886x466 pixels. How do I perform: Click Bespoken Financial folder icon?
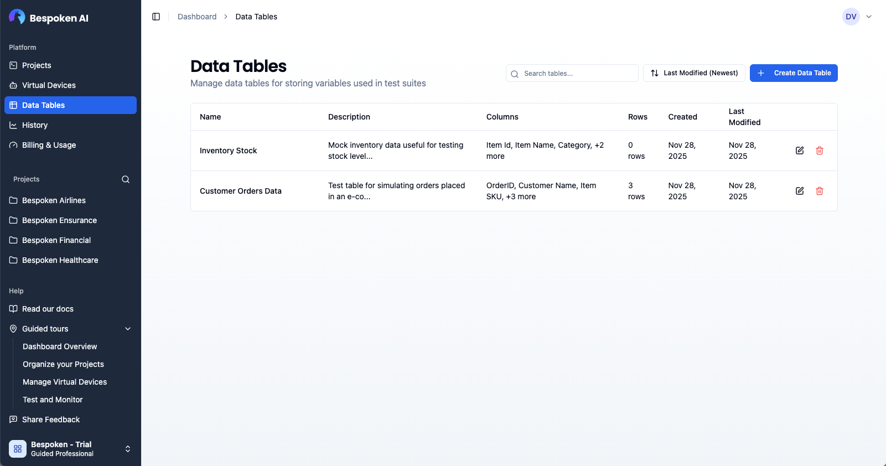tap(13, 240)
